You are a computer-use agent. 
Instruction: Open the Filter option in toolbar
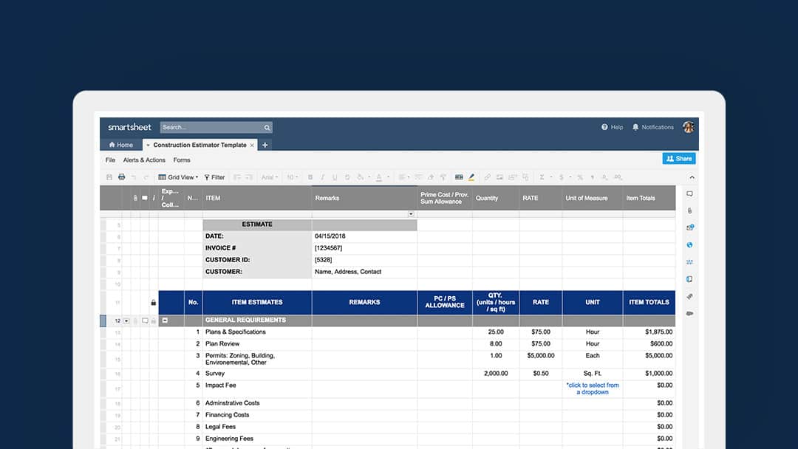[x=214, y=177]
